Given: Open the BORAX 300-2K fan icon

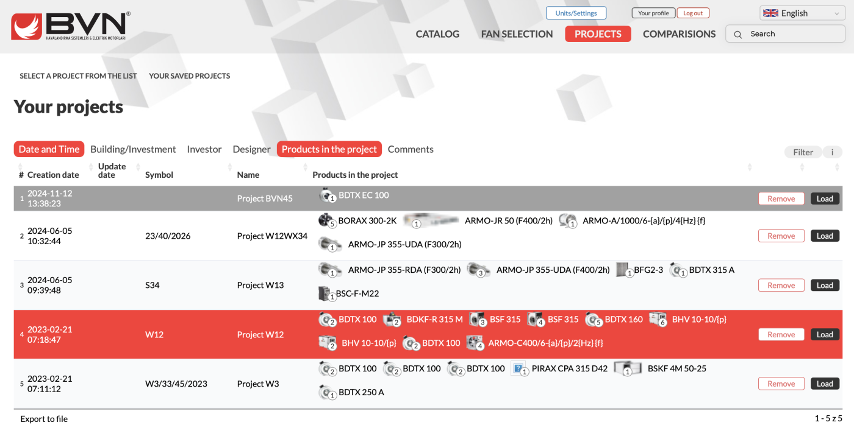Looking at the screenshot, I should coord(328,220).
